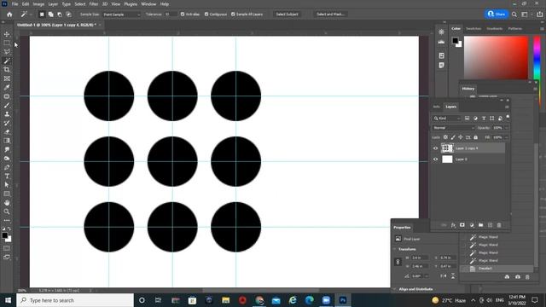Open Layers panel options menu
The width and height of the screenshot is (546, 307).
(507, 107)
